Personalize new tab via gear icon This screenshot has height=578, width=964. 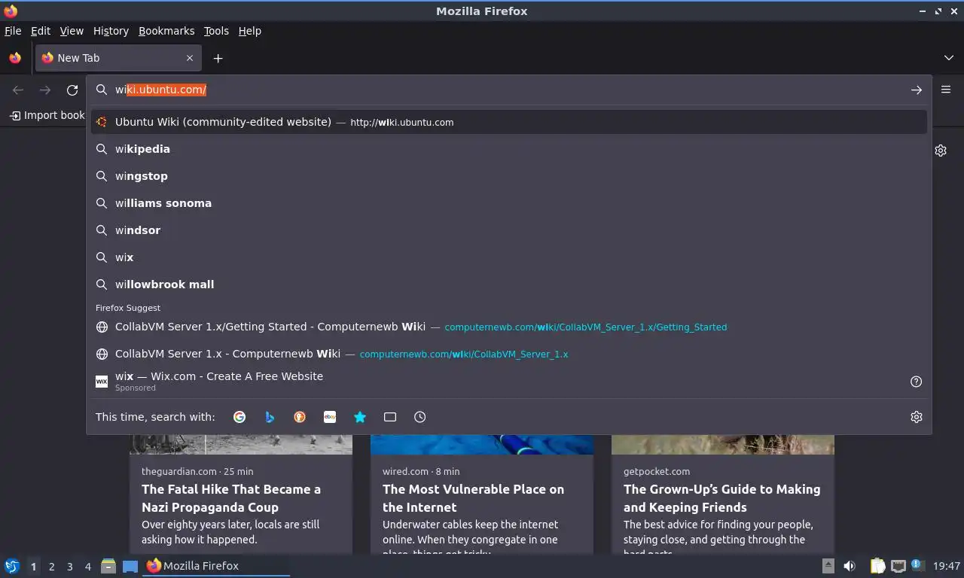tap(941, 151)
